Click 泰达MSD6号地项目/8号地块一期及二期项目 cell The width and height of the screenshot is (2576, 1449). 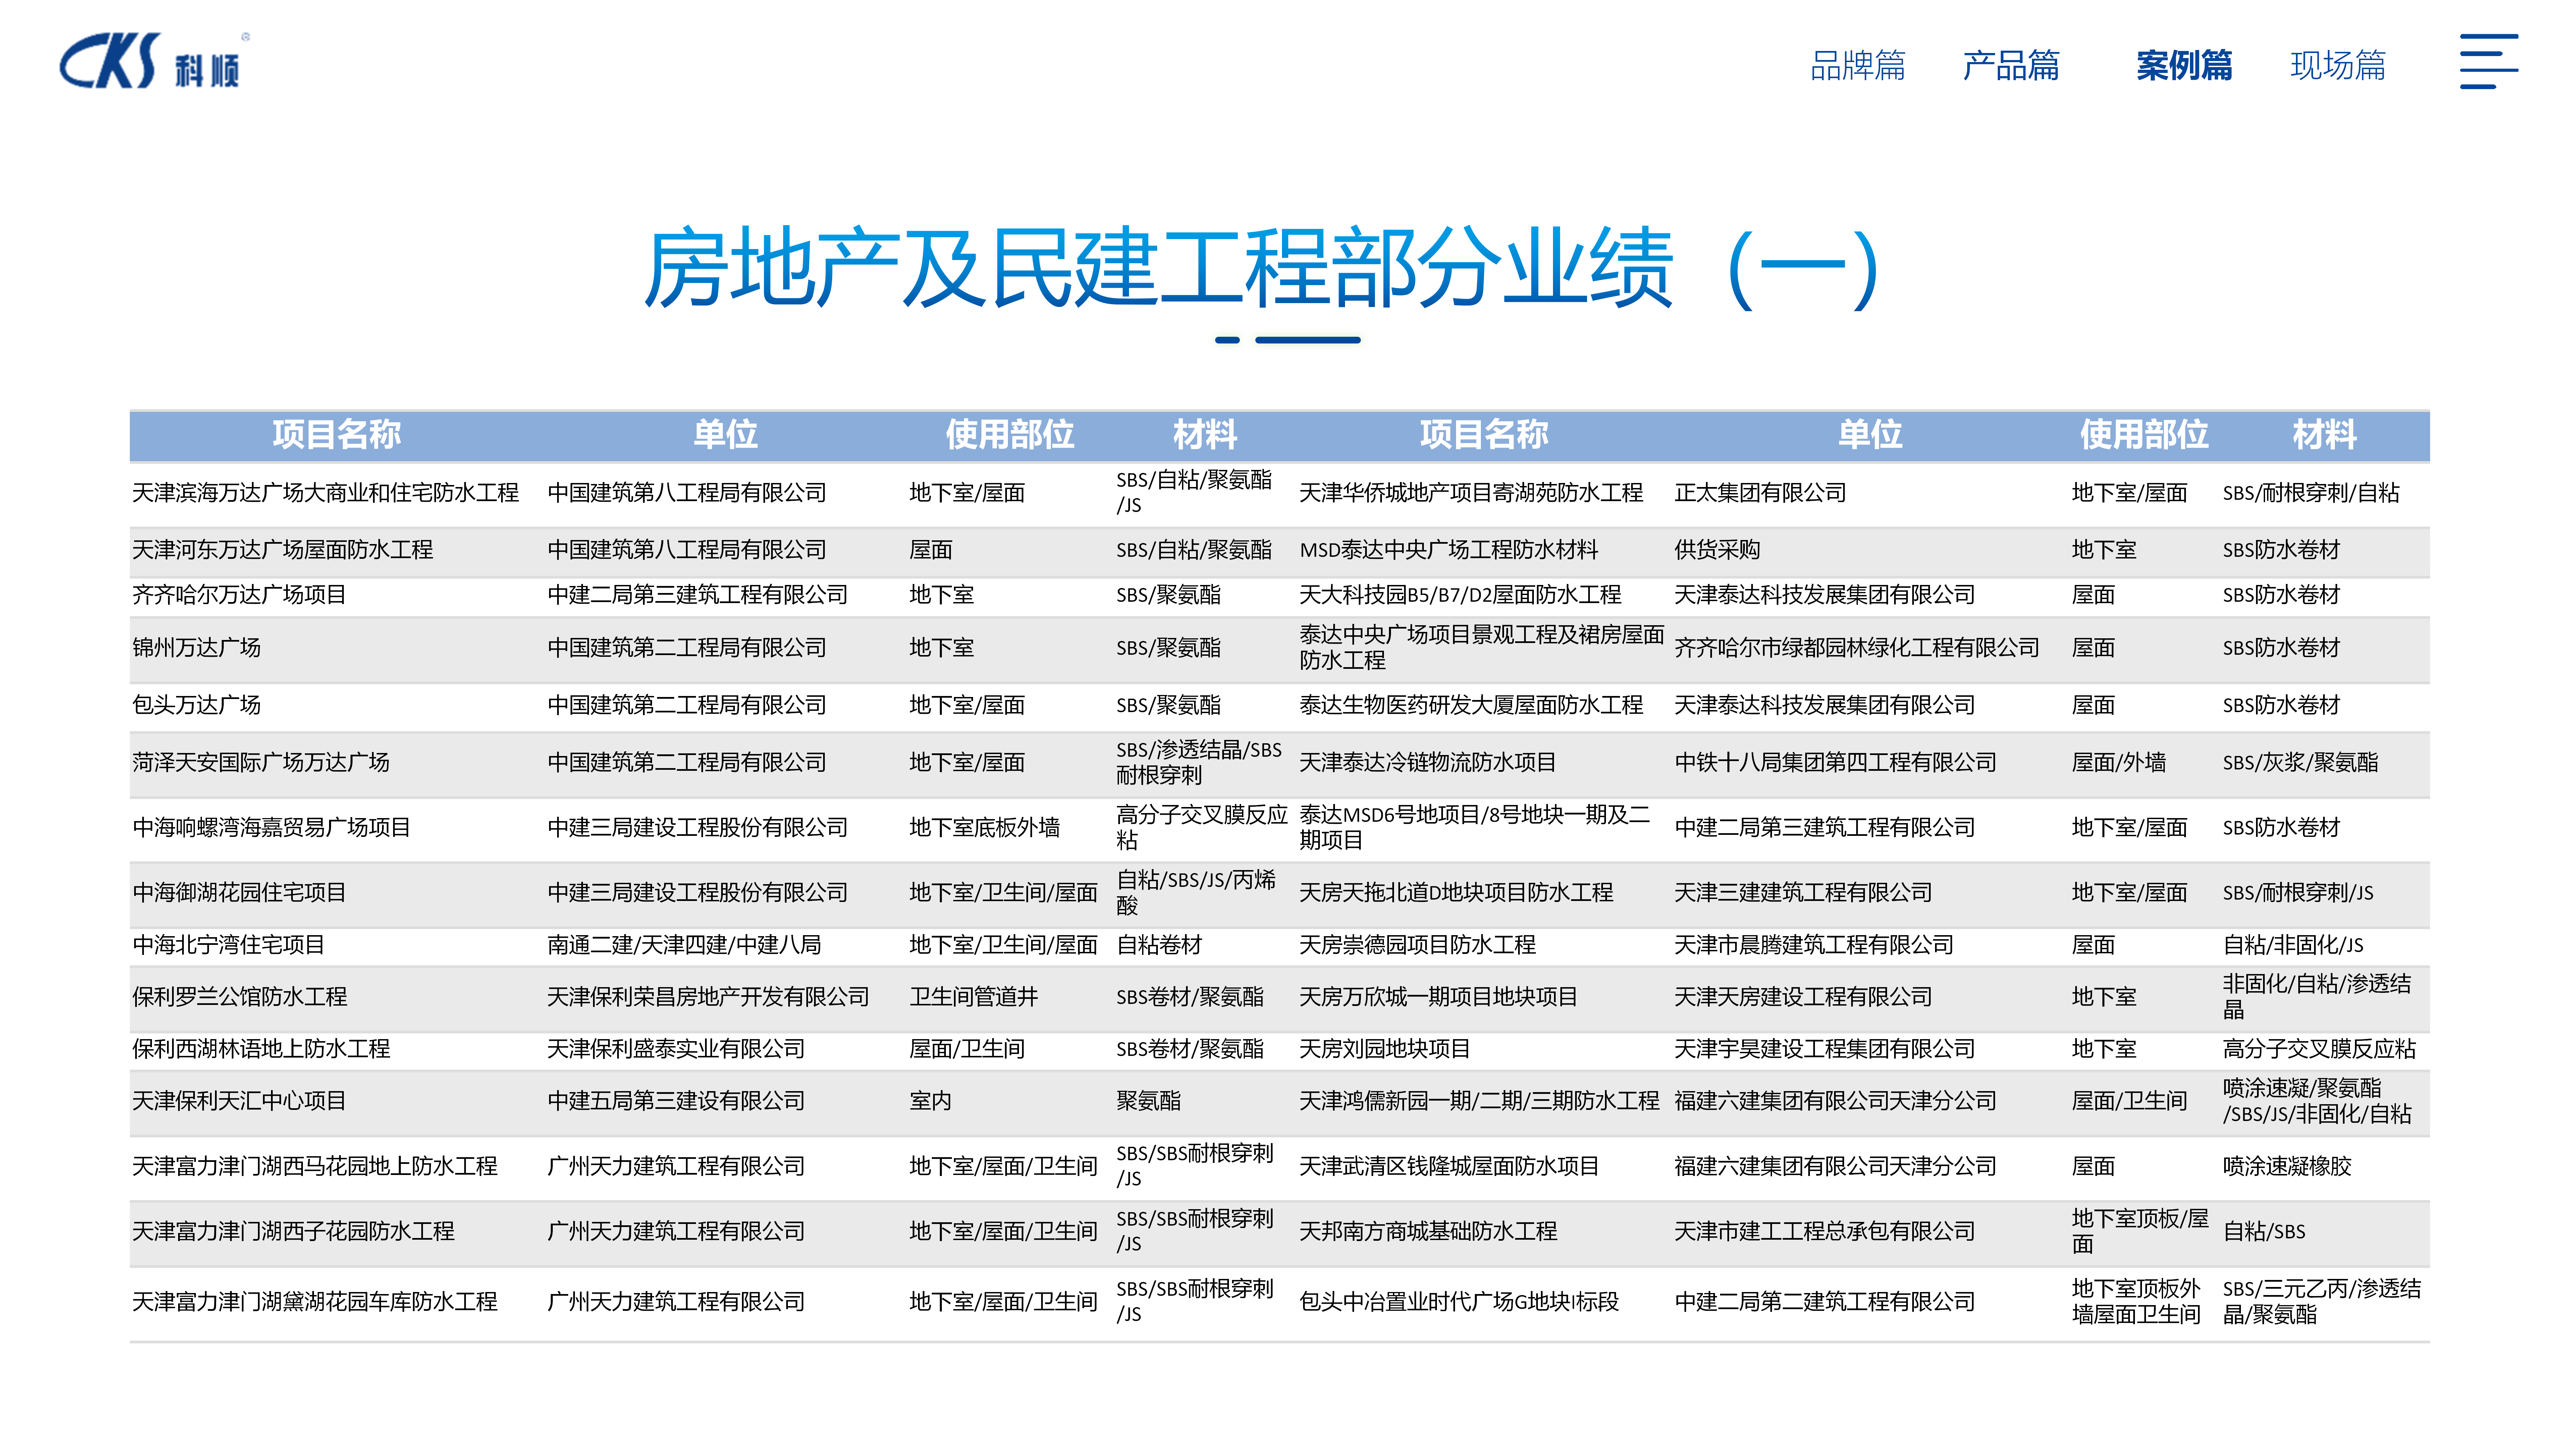pyautogui.click(x=1475, y=828)
